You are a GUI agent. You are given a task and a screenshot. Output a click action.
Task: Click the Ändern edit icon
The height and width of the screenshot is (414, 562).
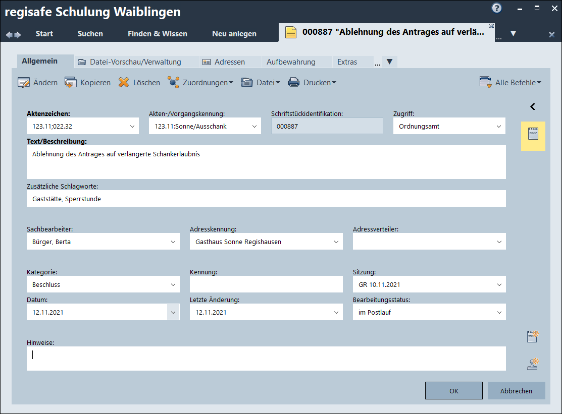[24, 83]
